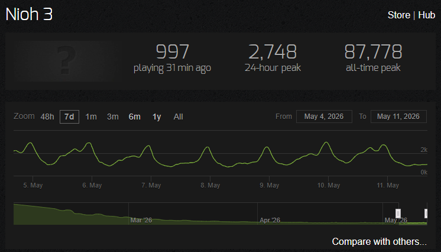Click left navigator range handle
Viewport: 441px width, 252px height.
(398, 214)
